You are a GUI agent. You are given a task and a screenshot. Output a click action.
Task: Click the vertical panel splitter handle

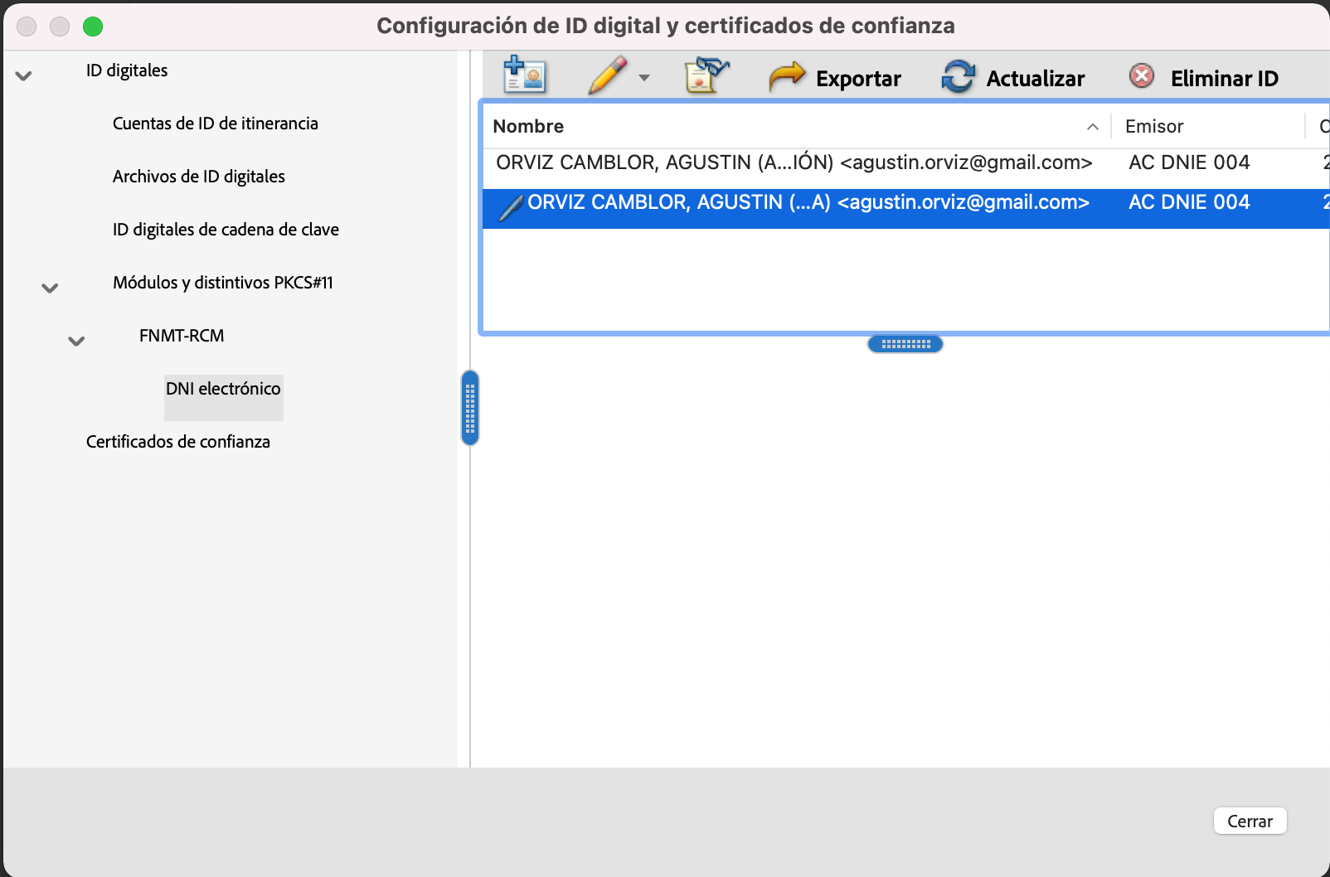pos(470,408)
